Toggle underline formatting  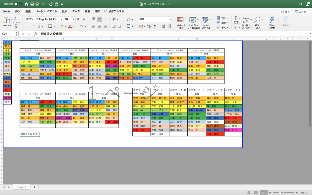pyautogui.click(x=39, y=26)
